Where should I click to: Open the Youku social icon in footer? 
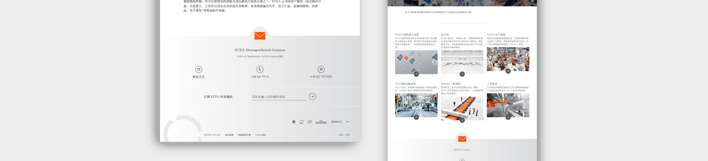[x=336, y=122]
